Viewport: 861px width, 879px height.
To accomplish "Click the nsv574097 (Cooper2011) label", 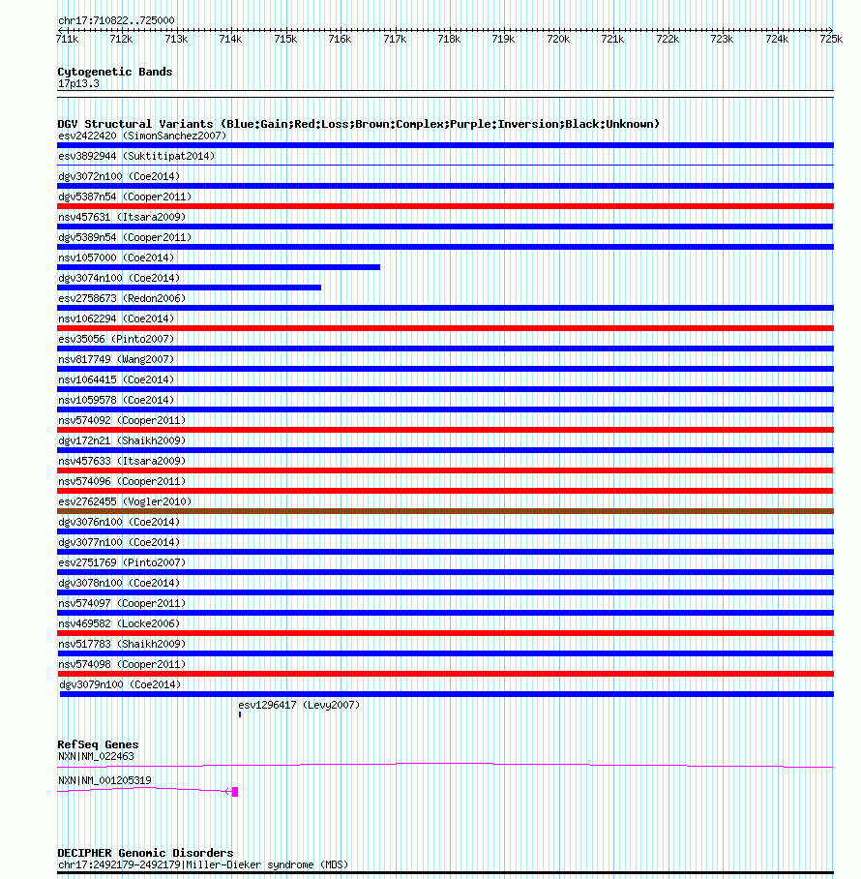I will pyautogui.click(x=122, y=603).
